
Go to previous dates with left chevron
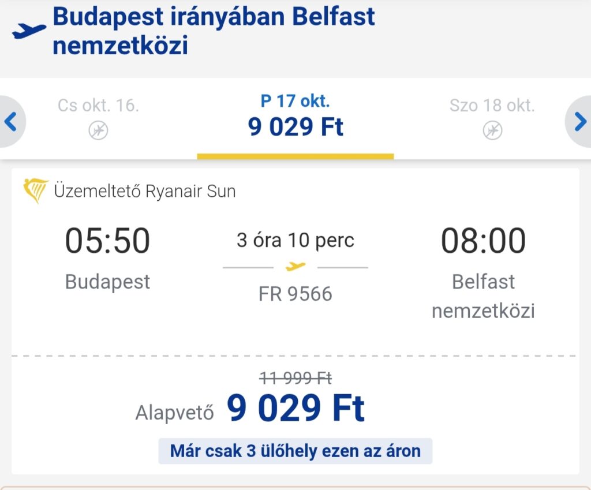(12, 122)
